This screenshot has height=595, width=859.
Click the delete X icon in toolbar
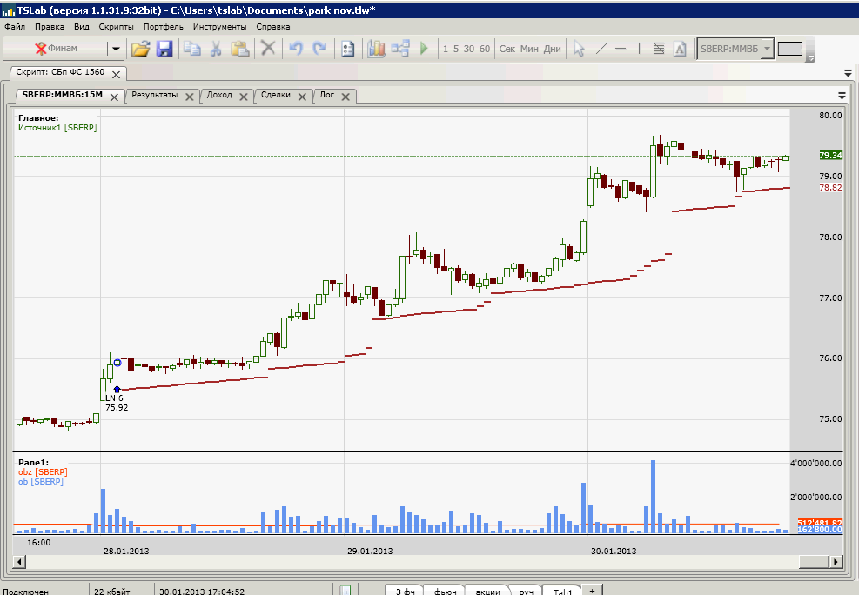[268, 49]
